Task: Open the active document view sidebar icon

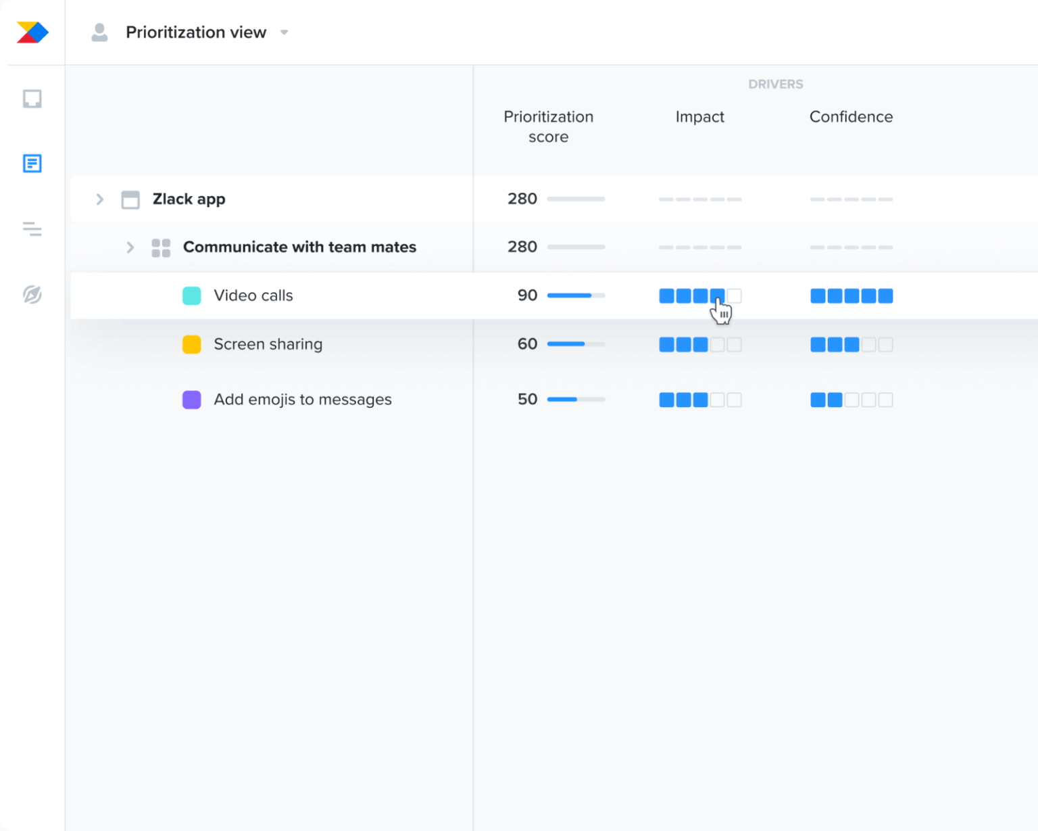Action: click(x=32, y=163)
